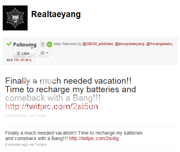Show the 10+ others followers
This screenshot has height=152, width=180.
pyautogui.click(x=22, y=60)
